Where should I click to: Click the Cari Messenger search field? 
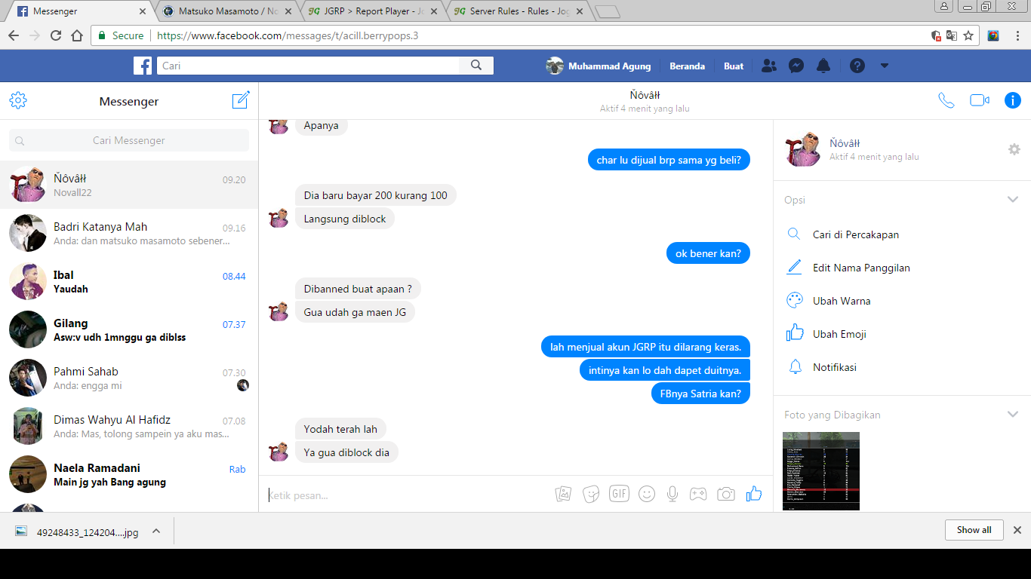(129, 140)
